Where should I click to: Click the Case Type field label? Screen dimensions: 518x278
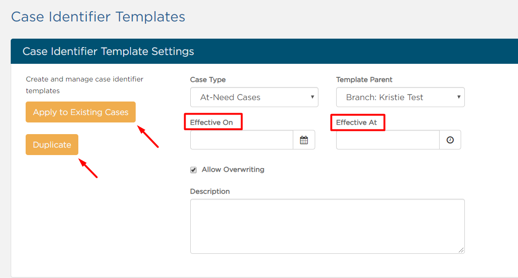coord(208,80)
